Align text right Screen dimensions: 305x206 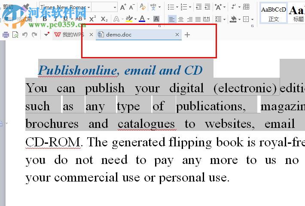[189, 19]
